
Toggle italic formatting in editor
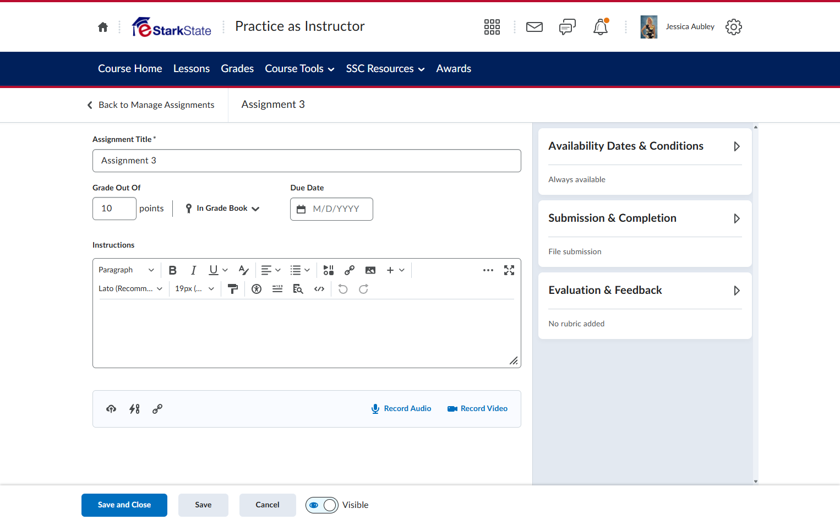[x=193, y=270]
